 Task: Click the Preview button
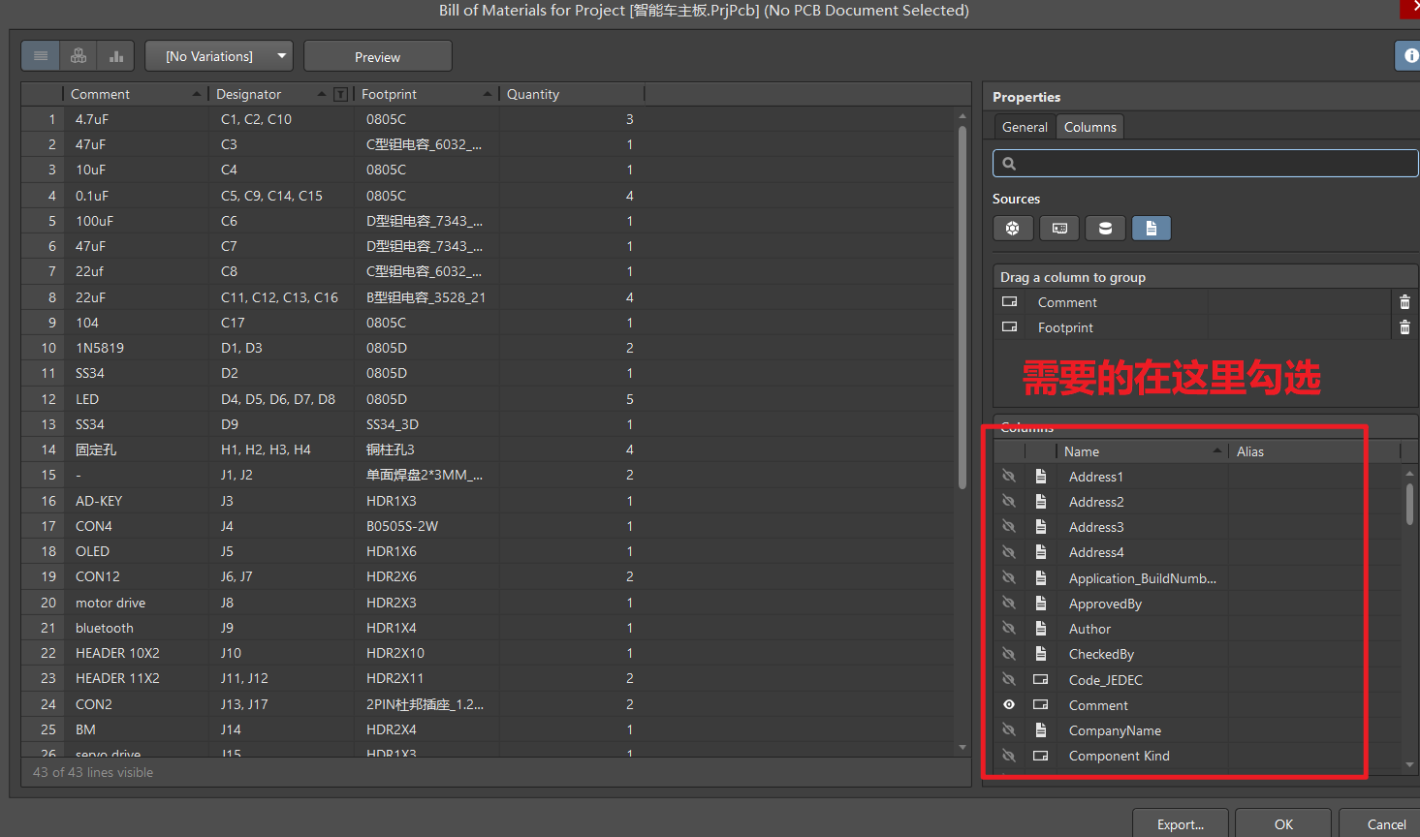(378, 56)
